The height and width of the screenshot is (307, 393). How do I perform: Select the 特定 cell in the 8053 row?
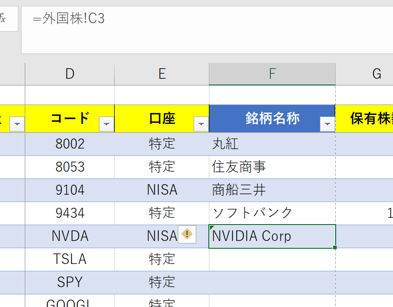[162, 167]
